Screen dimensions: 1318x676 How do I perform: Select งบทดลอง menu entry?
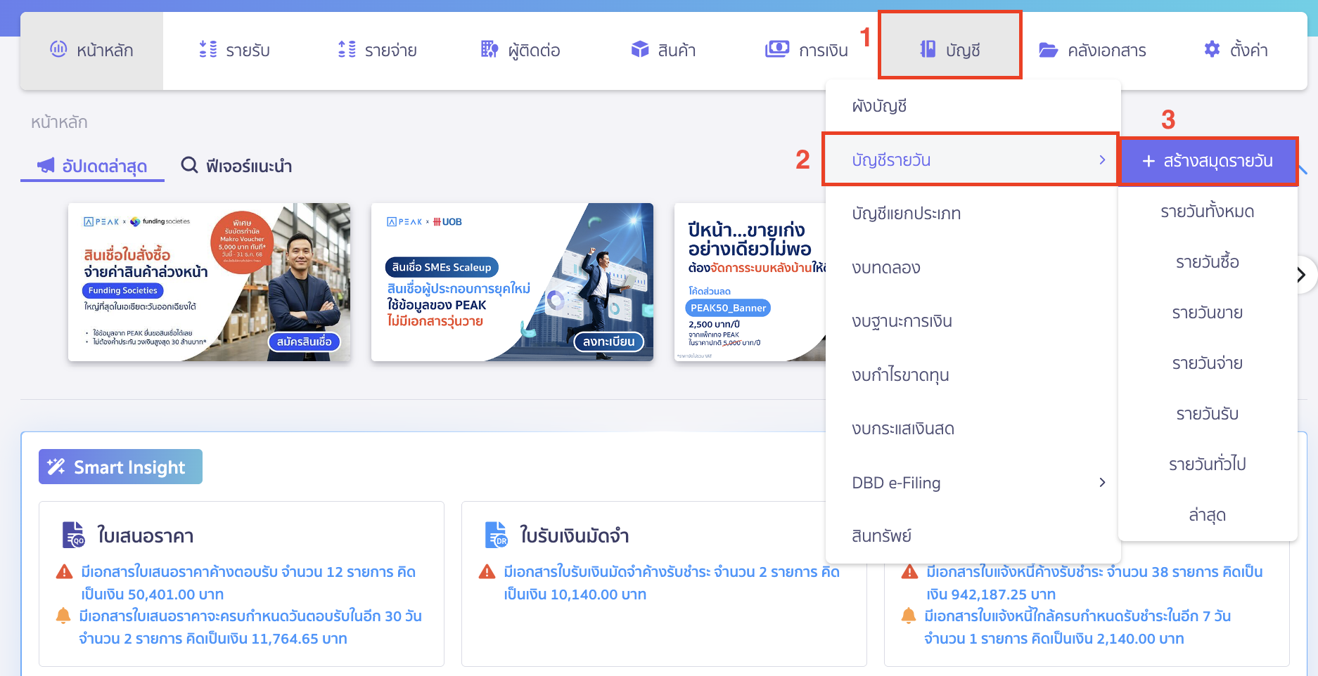coord(884,267)
